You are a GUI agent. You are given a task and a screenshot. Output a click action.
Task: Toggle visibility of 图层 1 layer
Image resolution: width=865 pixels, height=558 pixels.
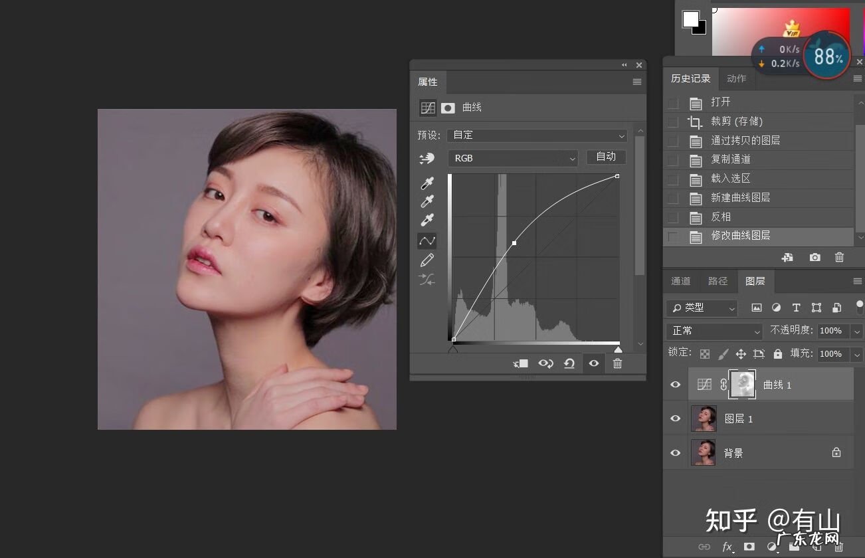click(x=675, y=418)
